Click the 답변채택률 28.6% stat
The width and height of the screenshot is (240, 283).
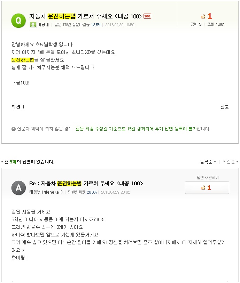[x=82, y=192]
